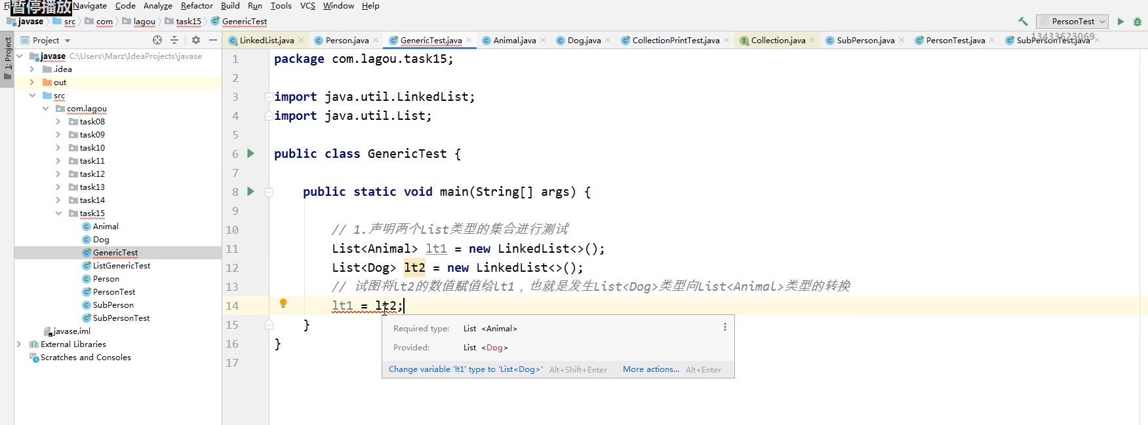The image size is (1148, 425).
Task: Start debugging with the bug icon
Action: (x=1138, y=22)
